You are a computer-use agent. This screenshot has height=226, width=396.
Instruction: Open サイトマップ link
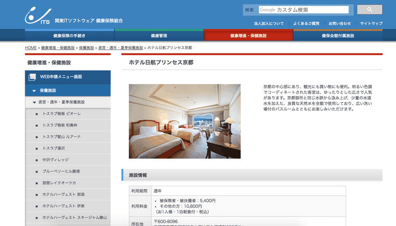coord(371,24)
